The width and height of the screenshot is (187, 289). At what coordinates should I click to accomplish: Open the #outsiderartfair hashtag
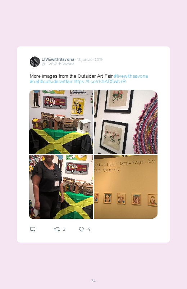[56, 81]
